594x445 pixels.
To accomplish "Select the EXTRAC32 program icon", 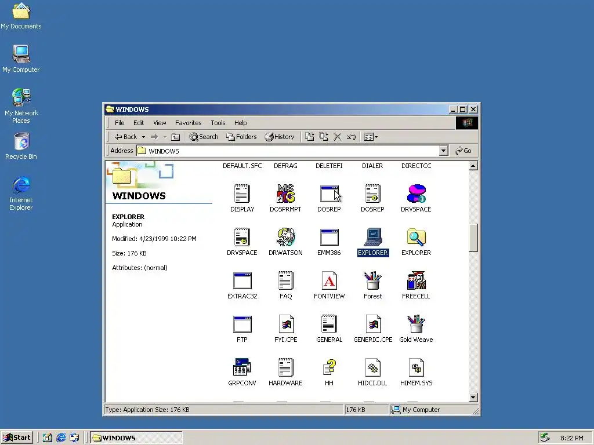I will tap(242, 280).
